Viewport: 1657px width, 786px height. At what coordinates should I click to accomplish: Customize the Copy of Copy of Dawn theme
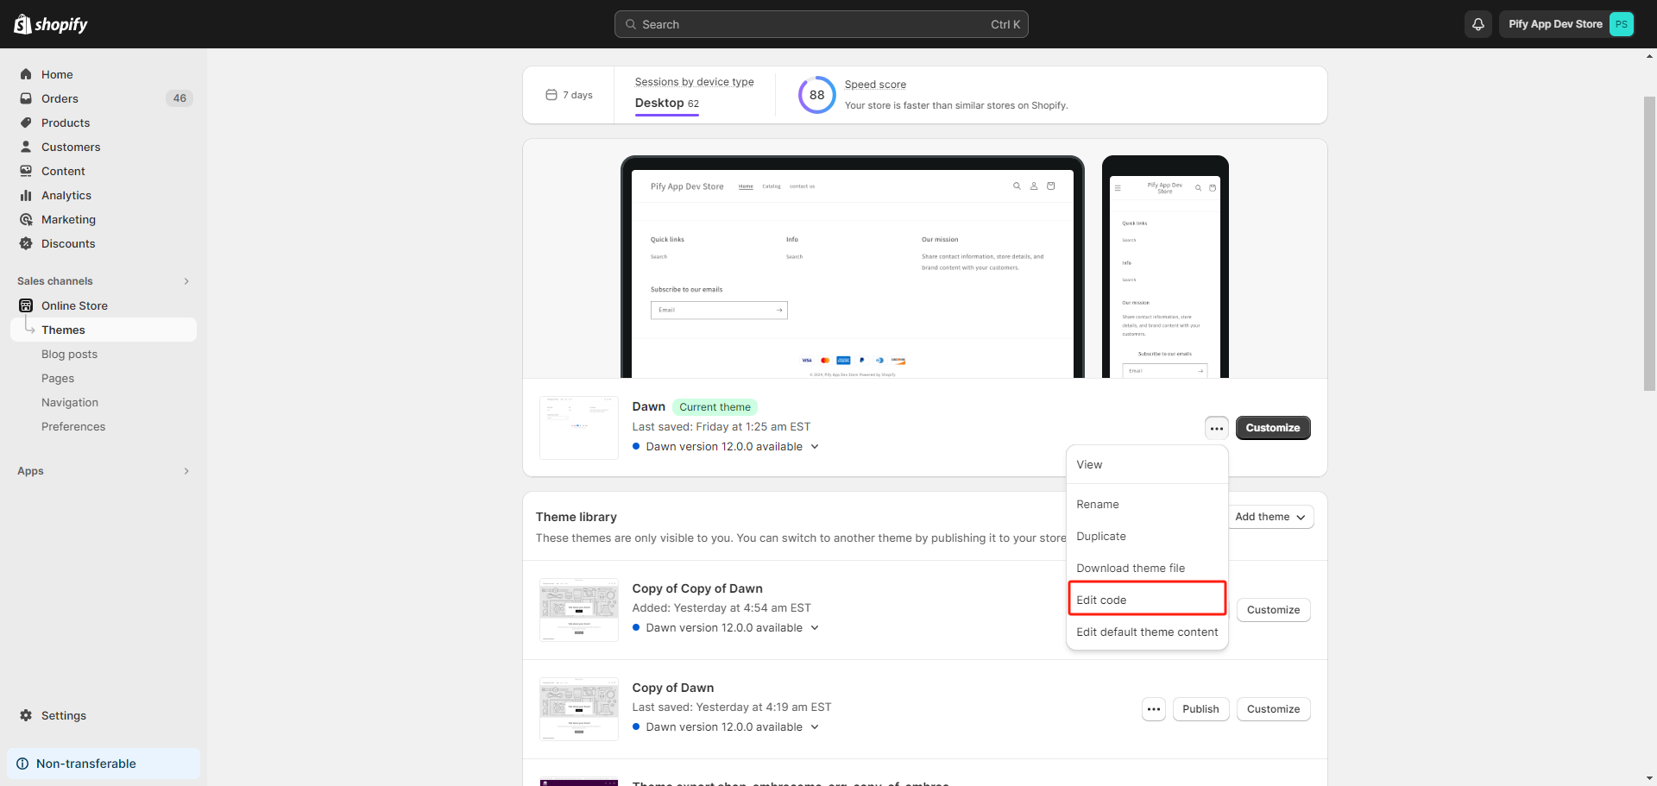(x=1273, y=610)
